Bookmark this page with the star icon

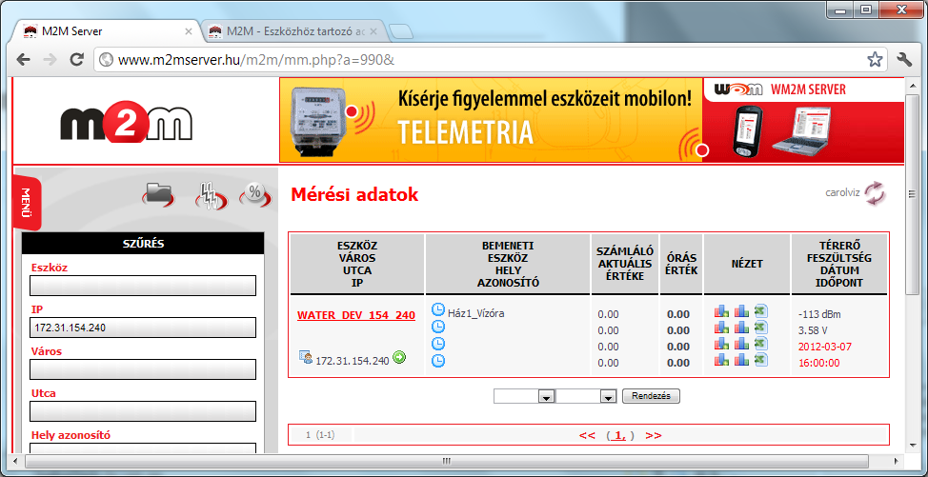(x=874, y=59)
